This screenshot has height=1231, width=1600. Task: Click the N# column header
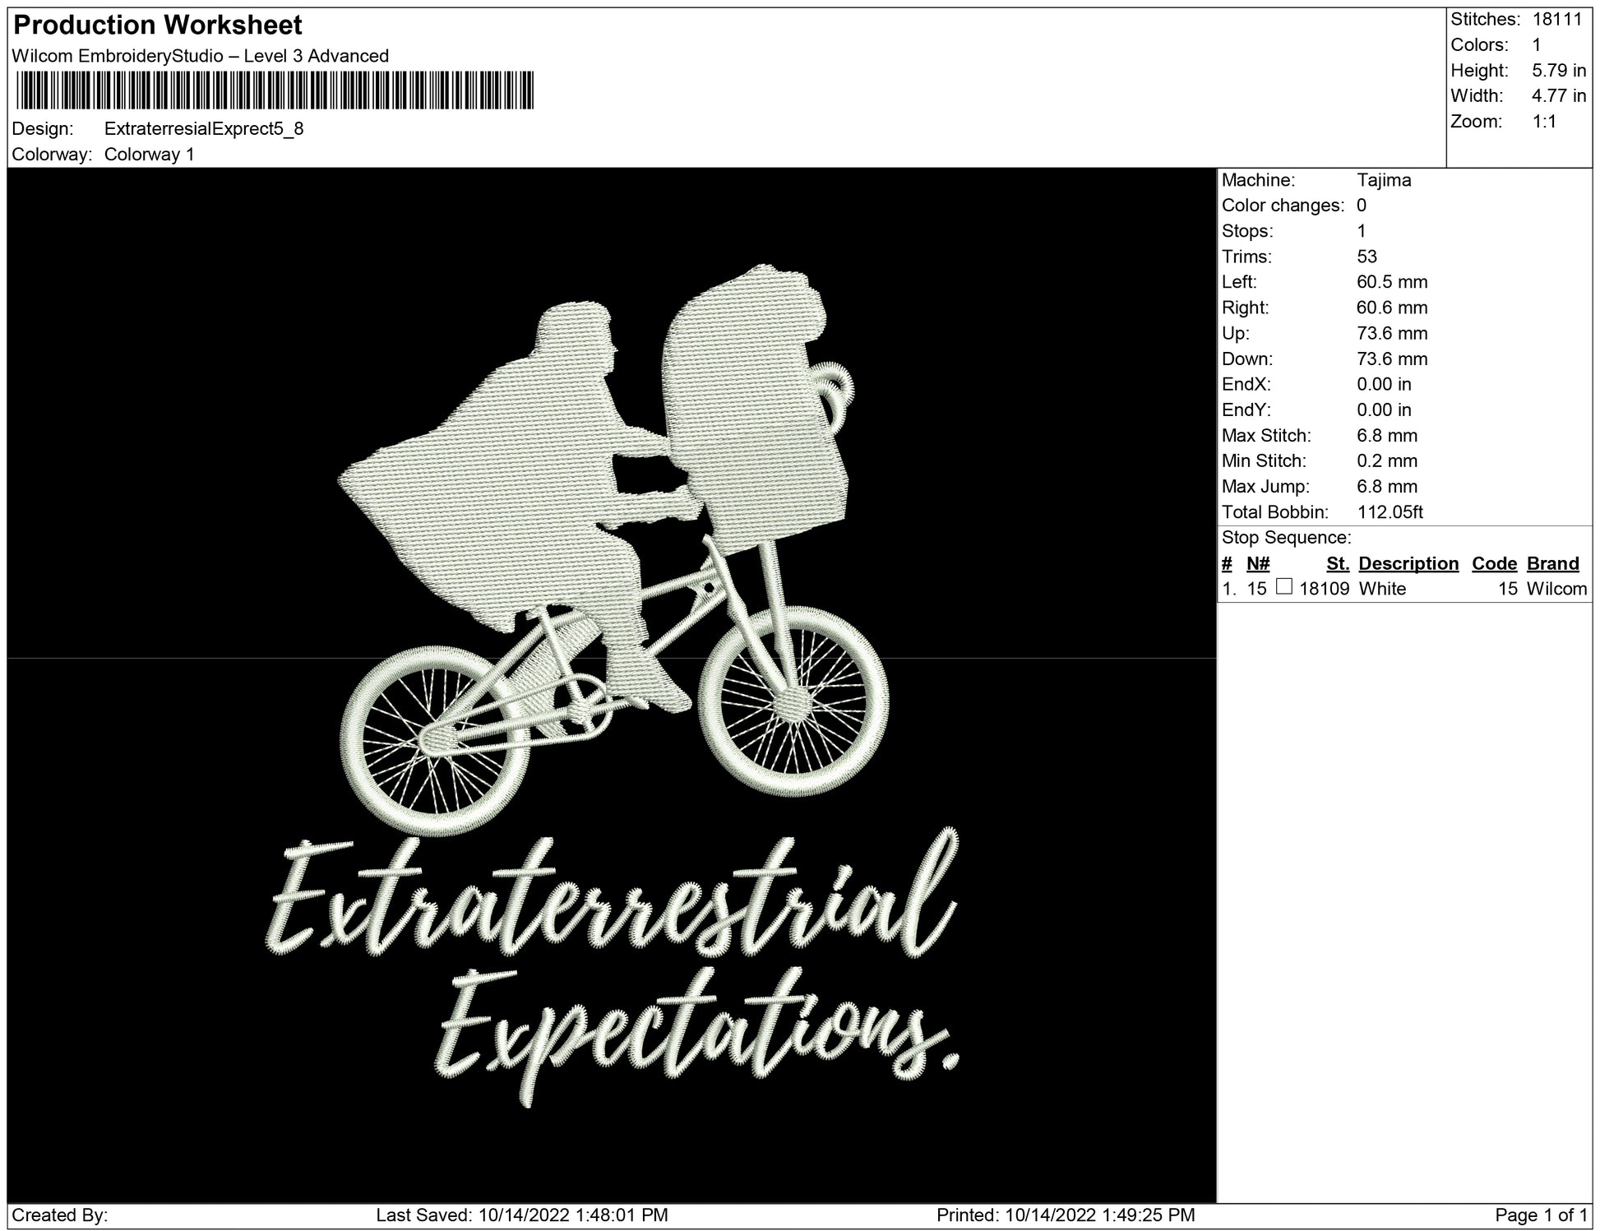pyautogui.click(x=1257, y=563)
